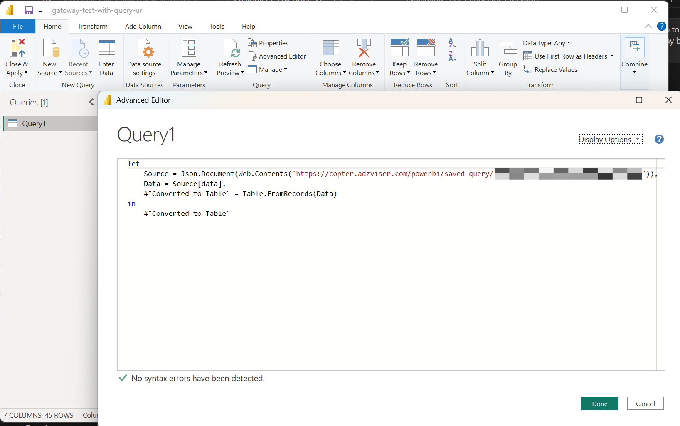Collapse the Queries pane
Screen dimensions: 680x426
point(91,102)
